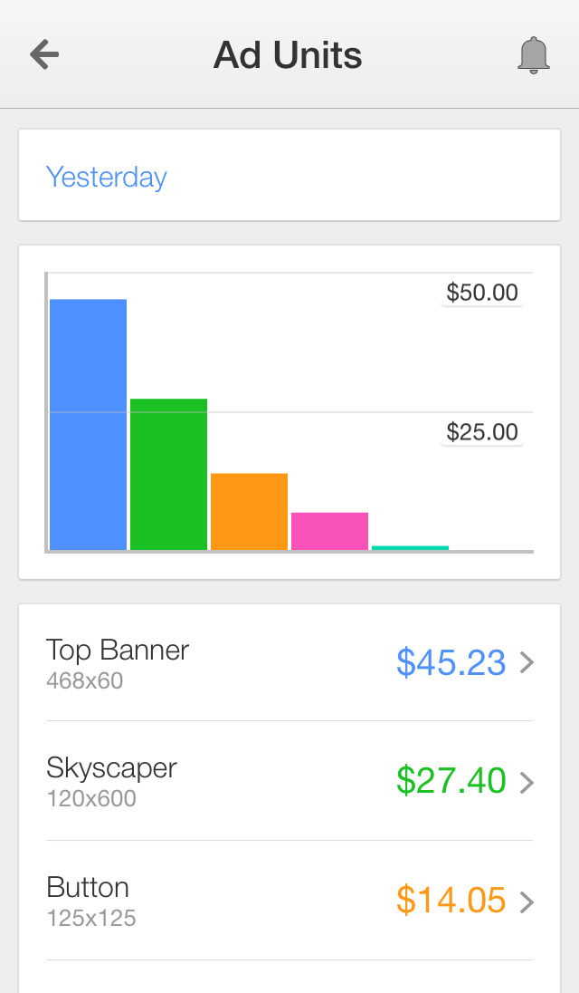
Task: Open the Top Banner ad unit
Action: pos(118,661)
